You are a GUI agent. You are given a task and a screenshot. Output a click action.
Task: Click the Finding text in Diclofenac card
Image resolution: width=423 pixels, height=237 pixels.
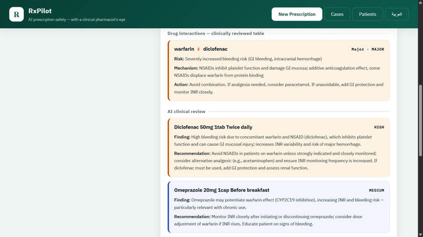click(x=273, y=141)
